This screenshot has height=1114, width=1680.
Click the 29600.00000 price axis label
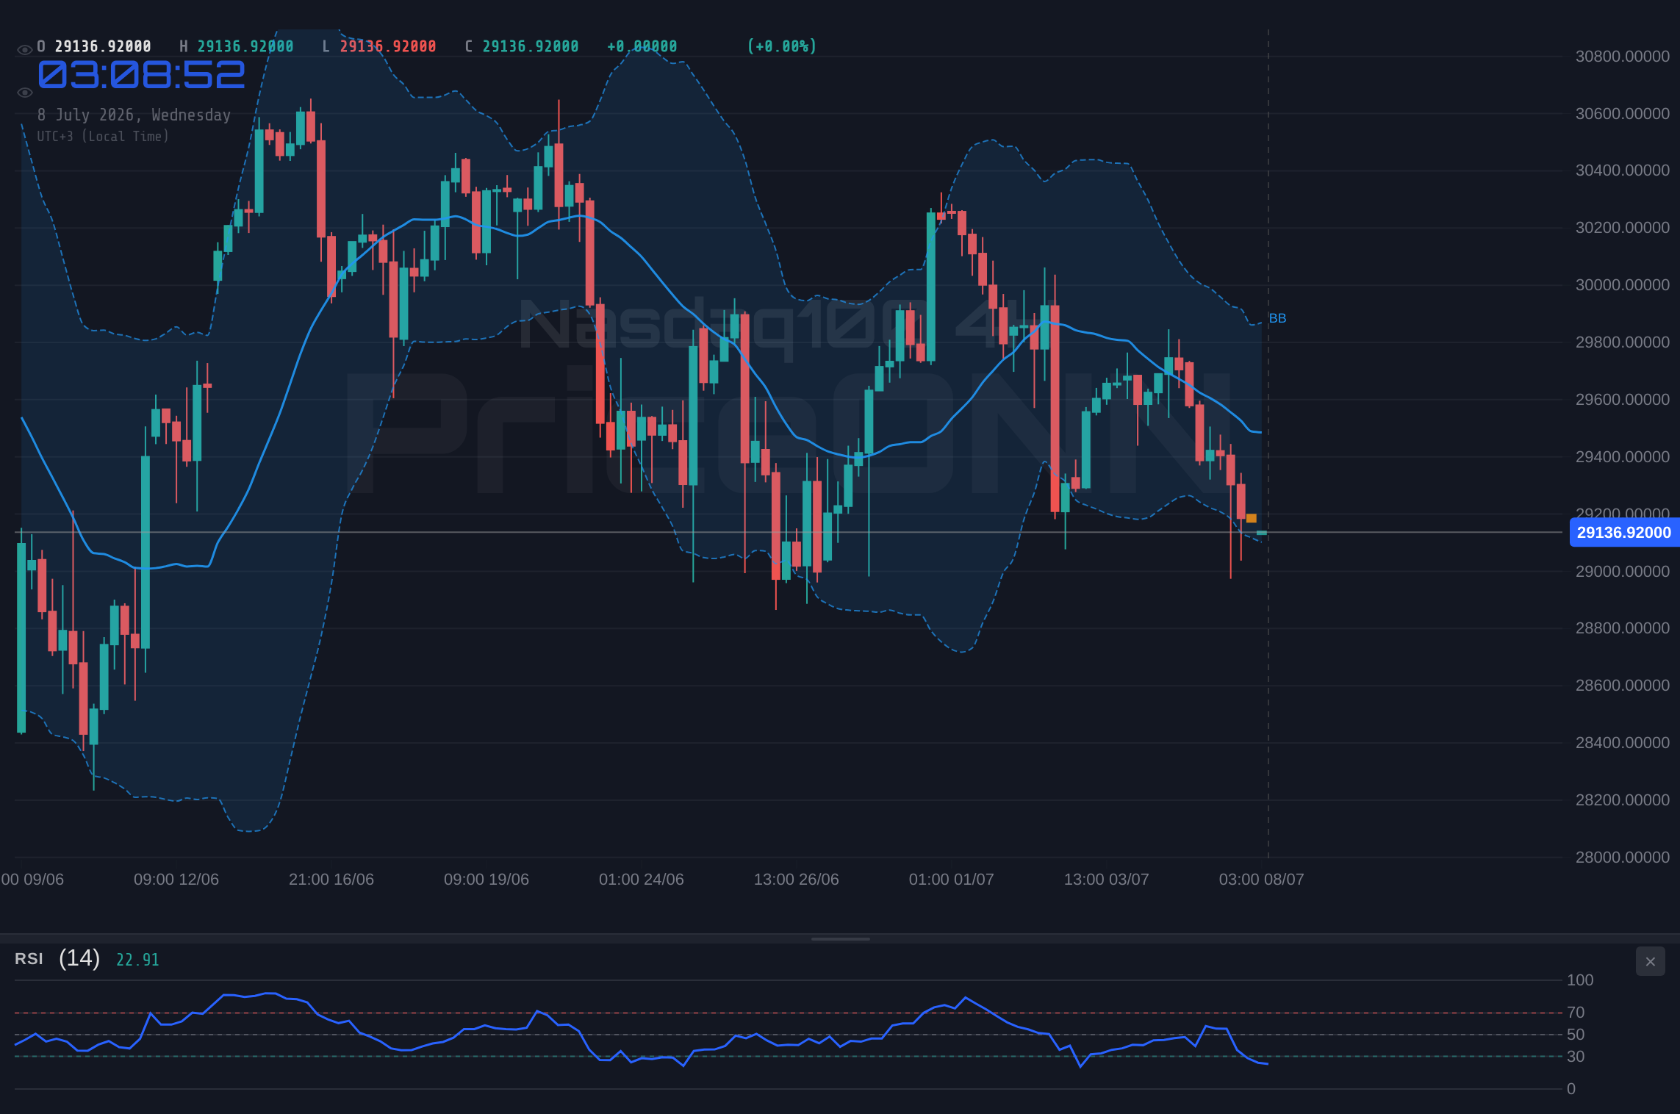[1622, 400]
